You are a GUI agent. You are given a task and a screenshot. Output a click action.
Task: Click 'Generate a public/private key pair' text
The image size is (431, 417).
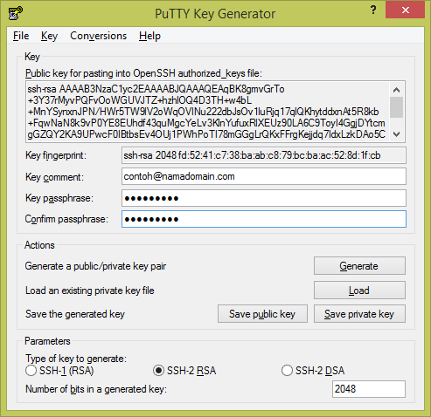click(95, 266)
